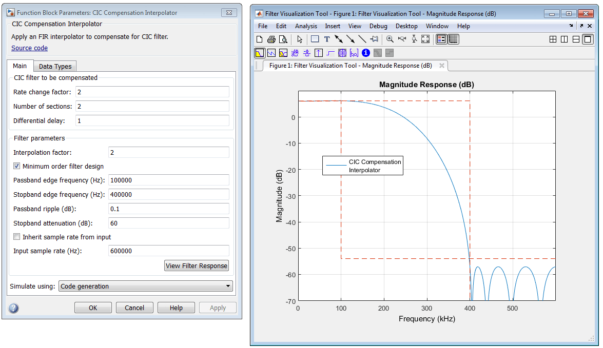Open the Source code link

[x=30, y=48]
